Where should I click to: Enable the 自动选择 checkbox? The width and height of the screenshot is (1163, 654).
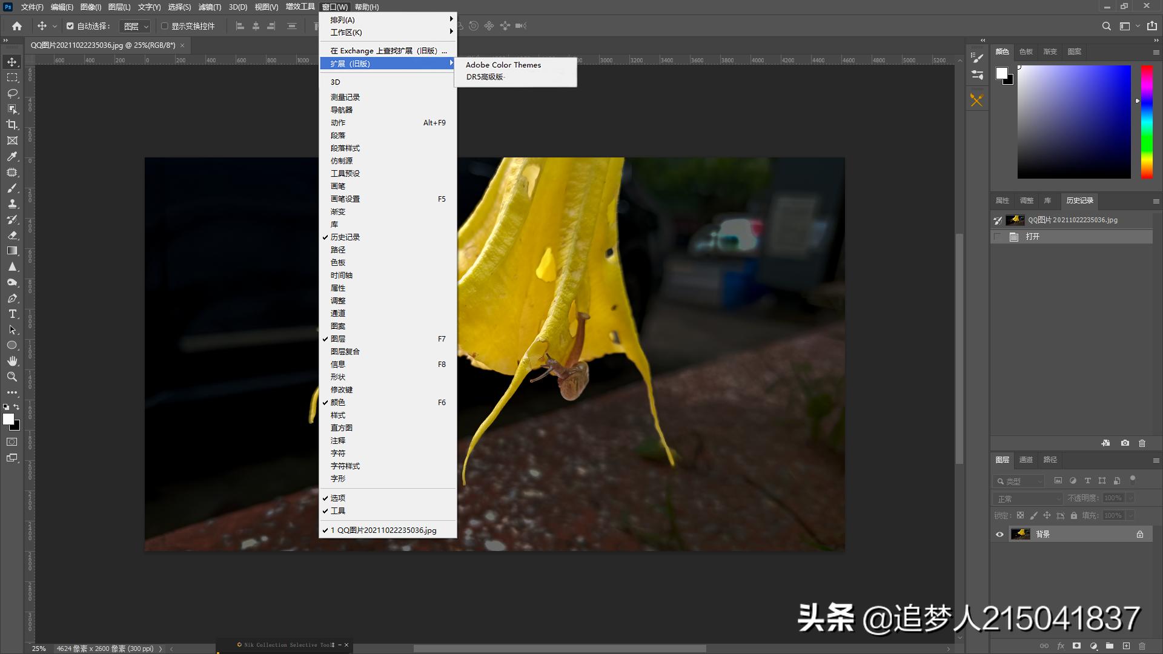point(70,26)
